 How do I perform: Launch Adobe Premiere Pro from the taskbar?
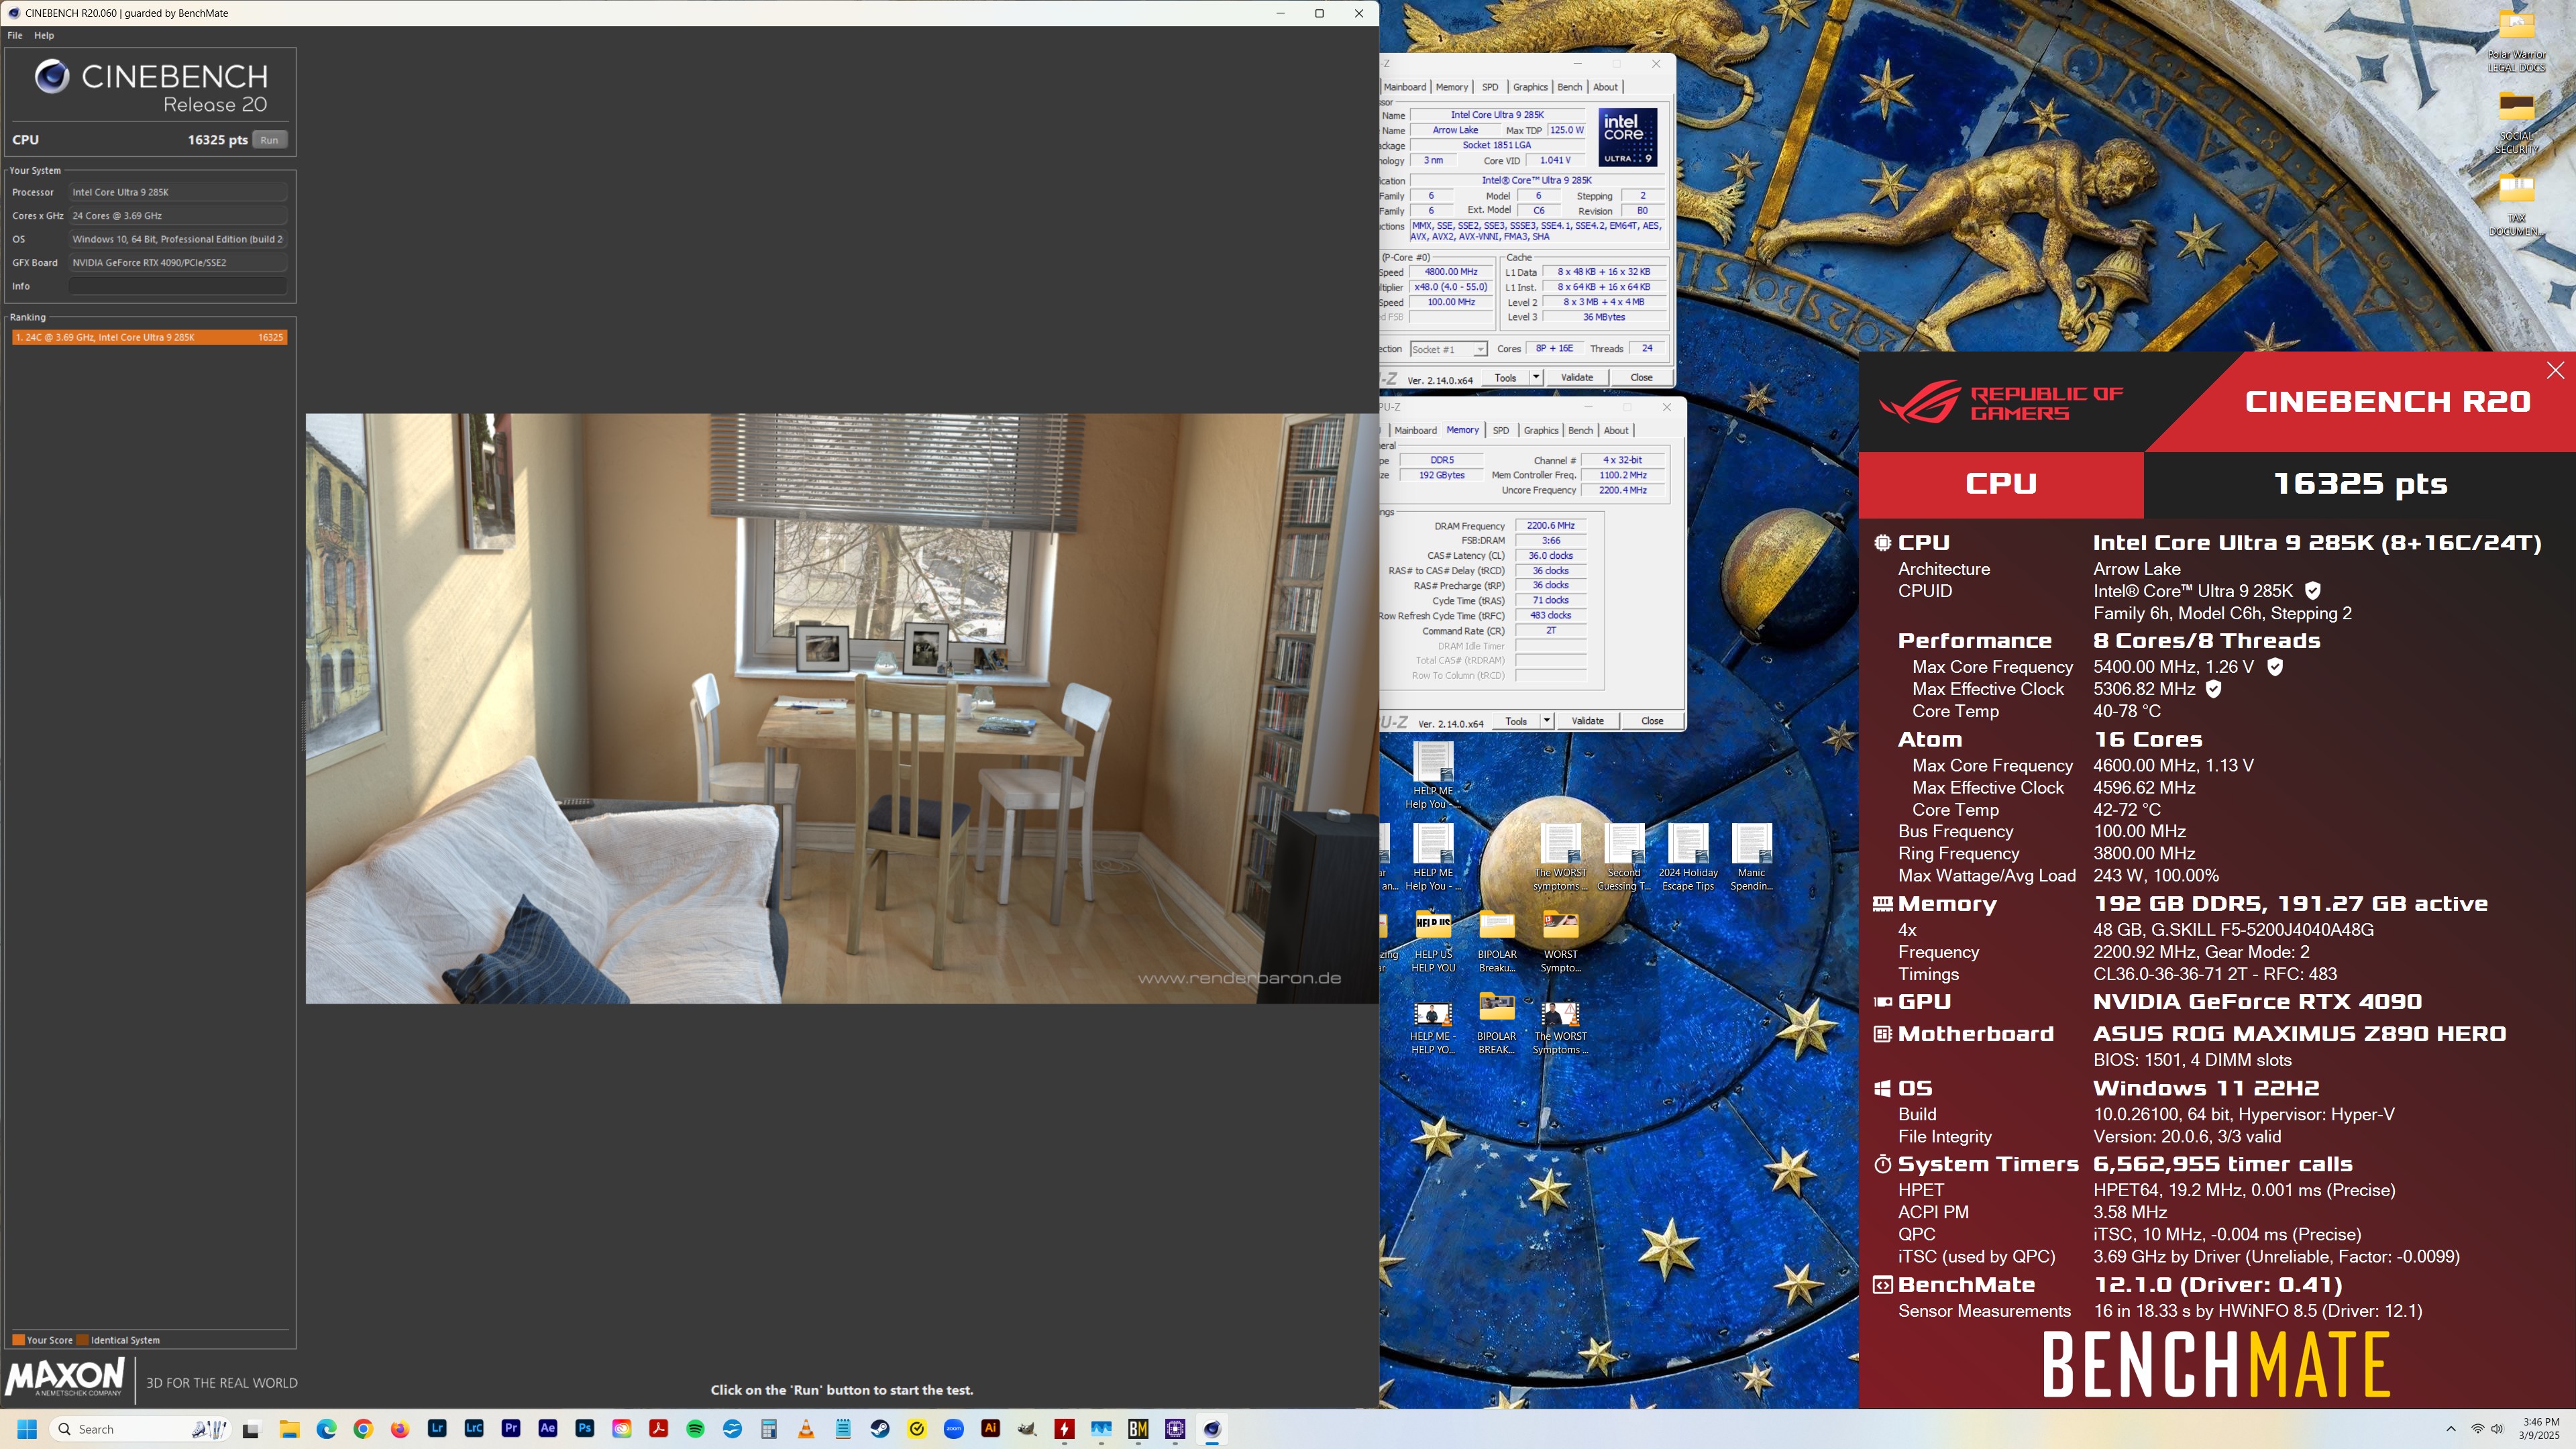click(511, 1429)
